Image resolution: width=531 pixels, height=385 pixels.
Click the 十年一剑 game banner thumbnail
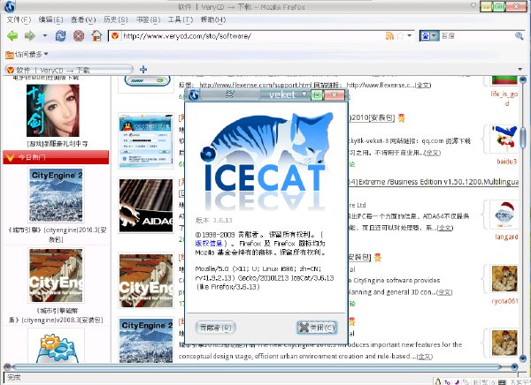click(x=53, y=110)
